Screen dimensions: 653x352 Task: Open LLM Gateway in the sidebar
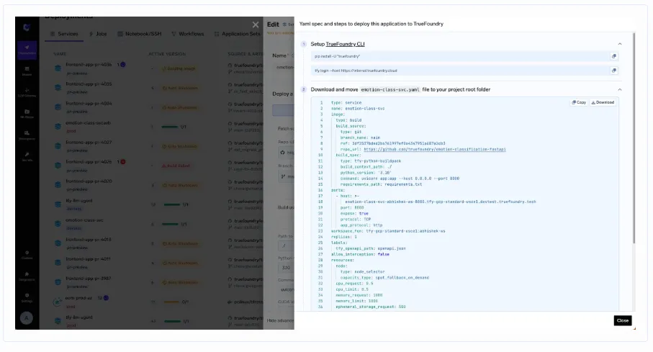point(27,92)
